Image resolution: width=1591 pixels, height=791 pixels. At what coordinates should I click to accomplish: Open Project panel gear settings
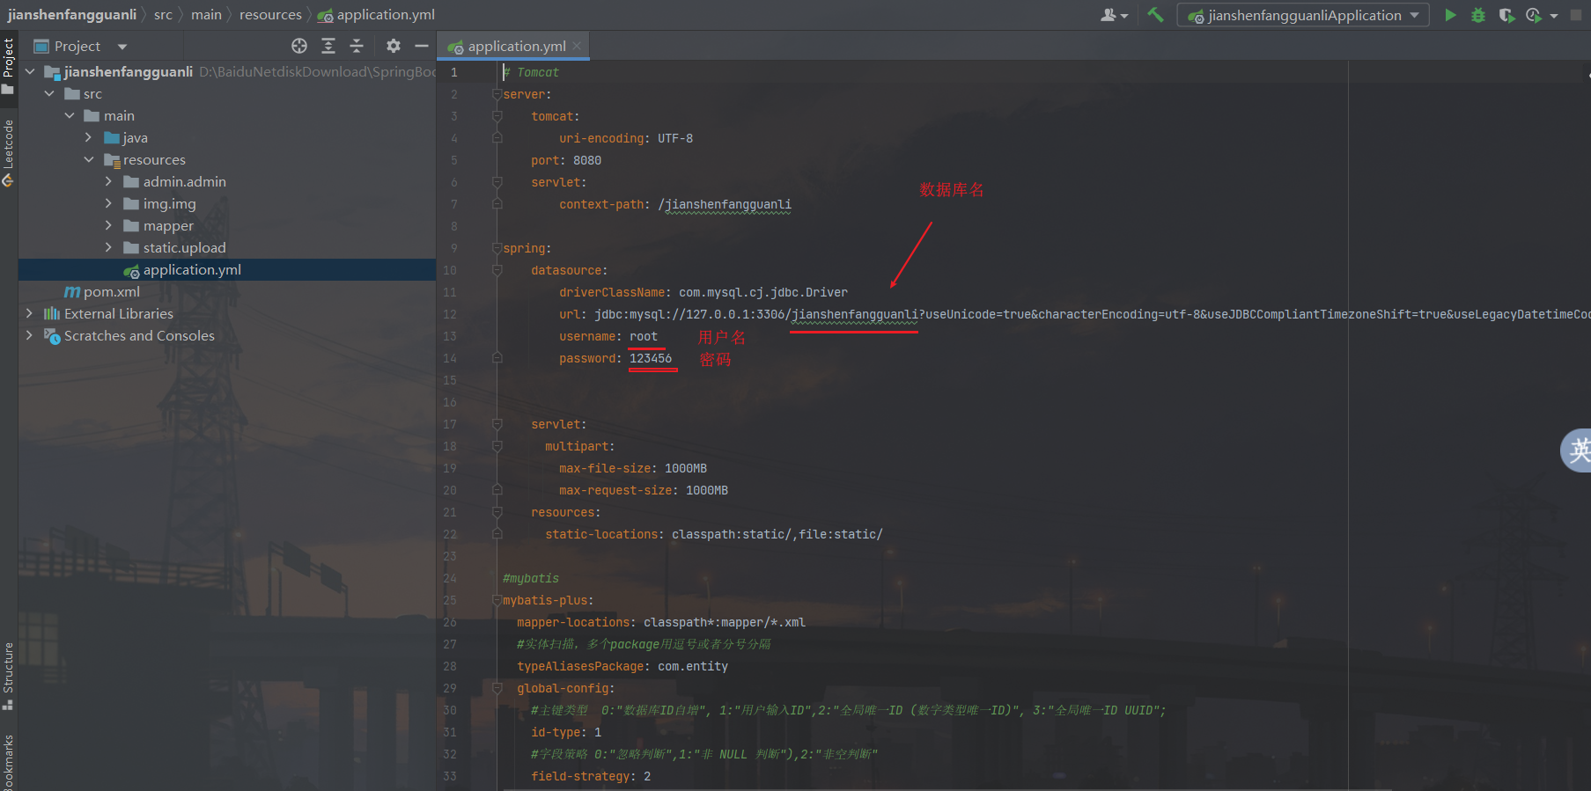pos(394,46)
